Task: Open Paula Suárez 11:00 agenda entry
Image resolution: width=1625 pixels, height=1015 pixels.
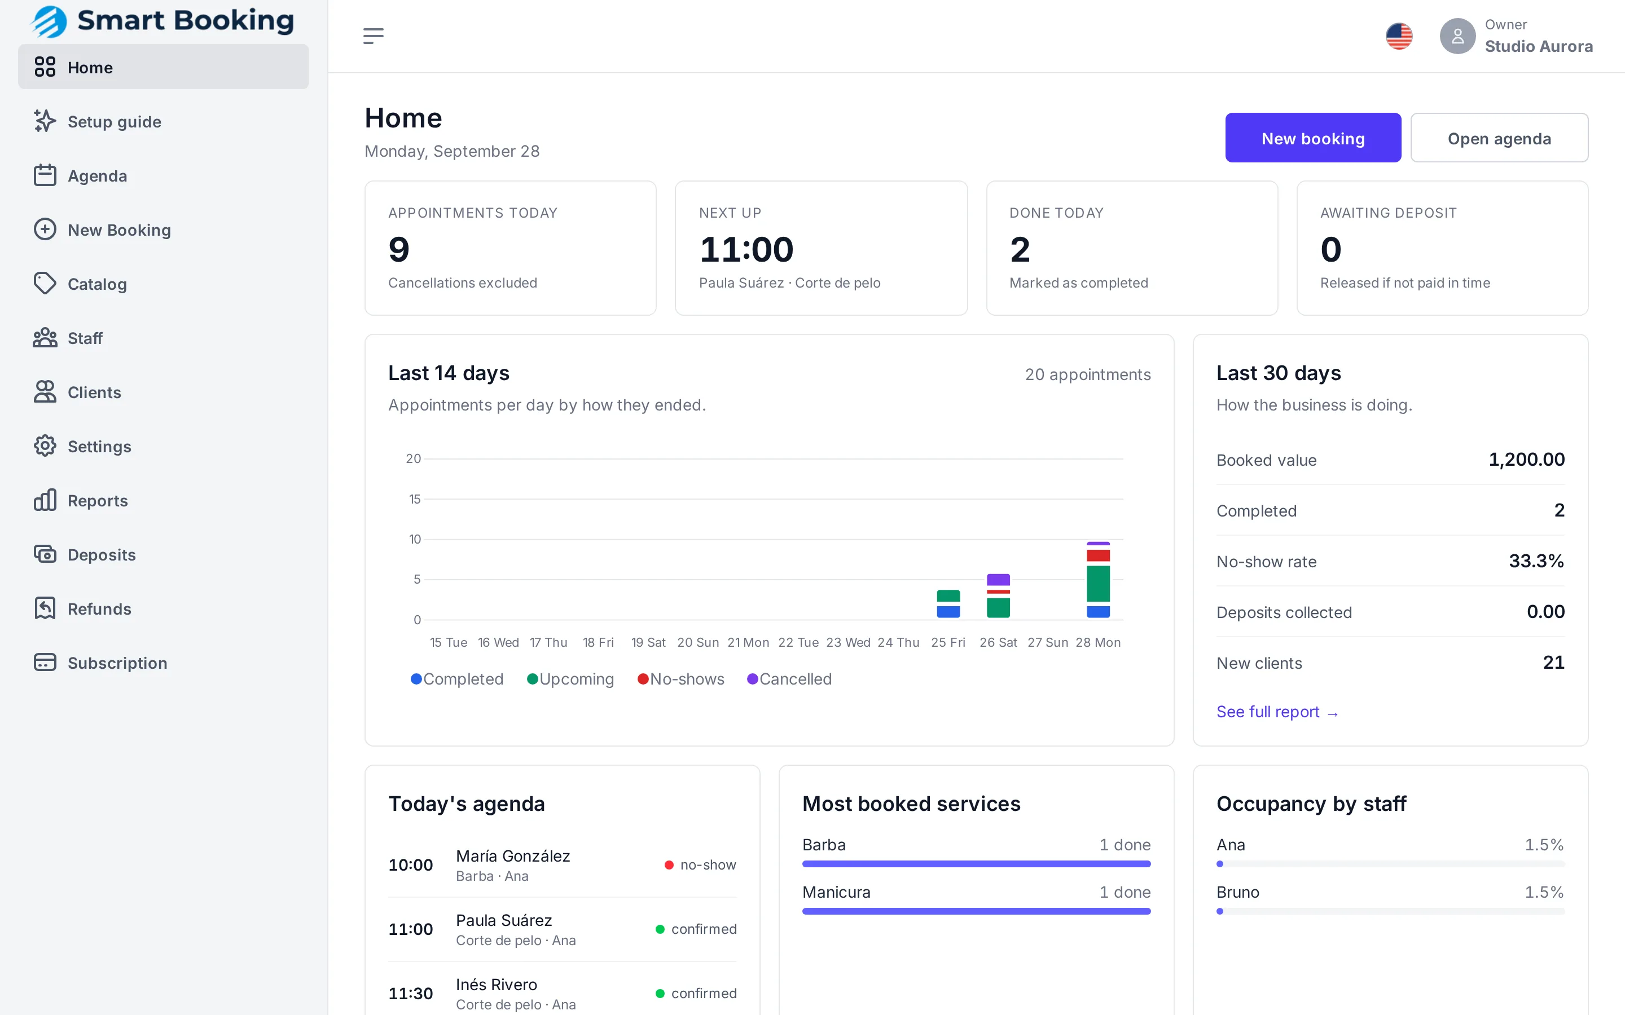Action: (x=562, y=930)
